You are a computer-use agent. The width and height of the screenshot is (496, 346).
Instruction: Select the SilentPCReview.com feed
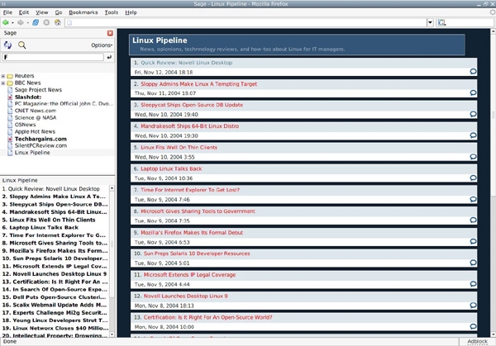(x=41, y=145)
